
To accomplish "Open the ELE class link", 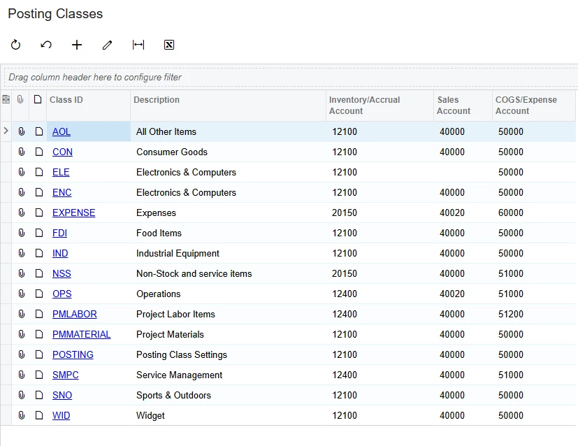I will click(x=61, y=172).
